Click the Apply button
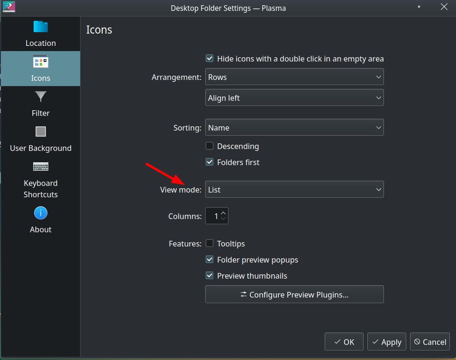The width and height of the screenshot is (456, 360). pyautogui.click(x=386, y=342)
